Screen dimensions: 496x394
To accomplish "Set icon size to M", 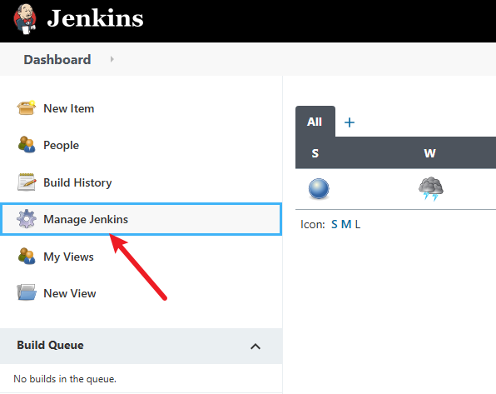I will (x=346, y=225).
